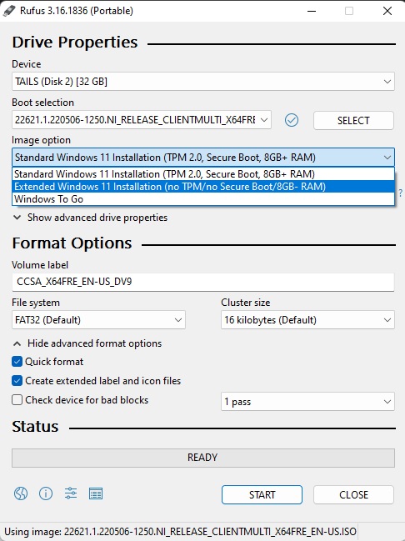The image size is (405, 541).
Task: Open the Boot selection ISO dropdown
Action: pyautogui.click(x=142, y=120)
